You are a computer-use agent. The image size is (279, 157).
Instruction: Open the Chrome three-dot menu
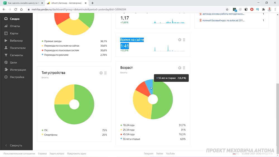pyautogui.click(x=275, y=9)
